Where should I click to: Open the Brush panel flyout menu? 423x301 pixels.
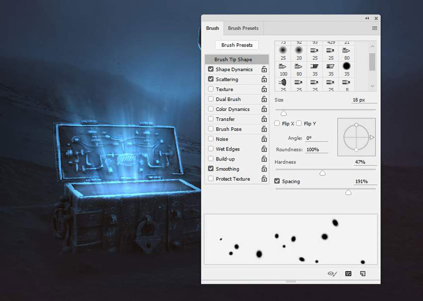[375, 28]
